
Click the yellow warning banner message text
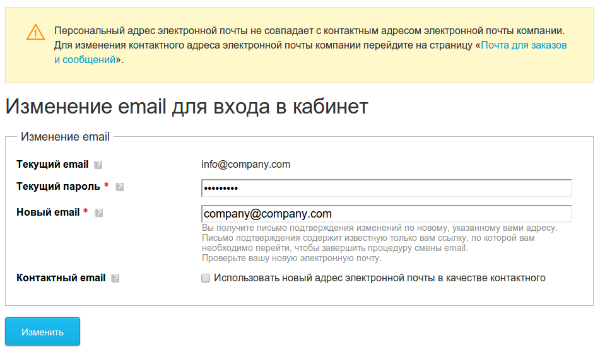pyautogui.click(x=310, y=45)
